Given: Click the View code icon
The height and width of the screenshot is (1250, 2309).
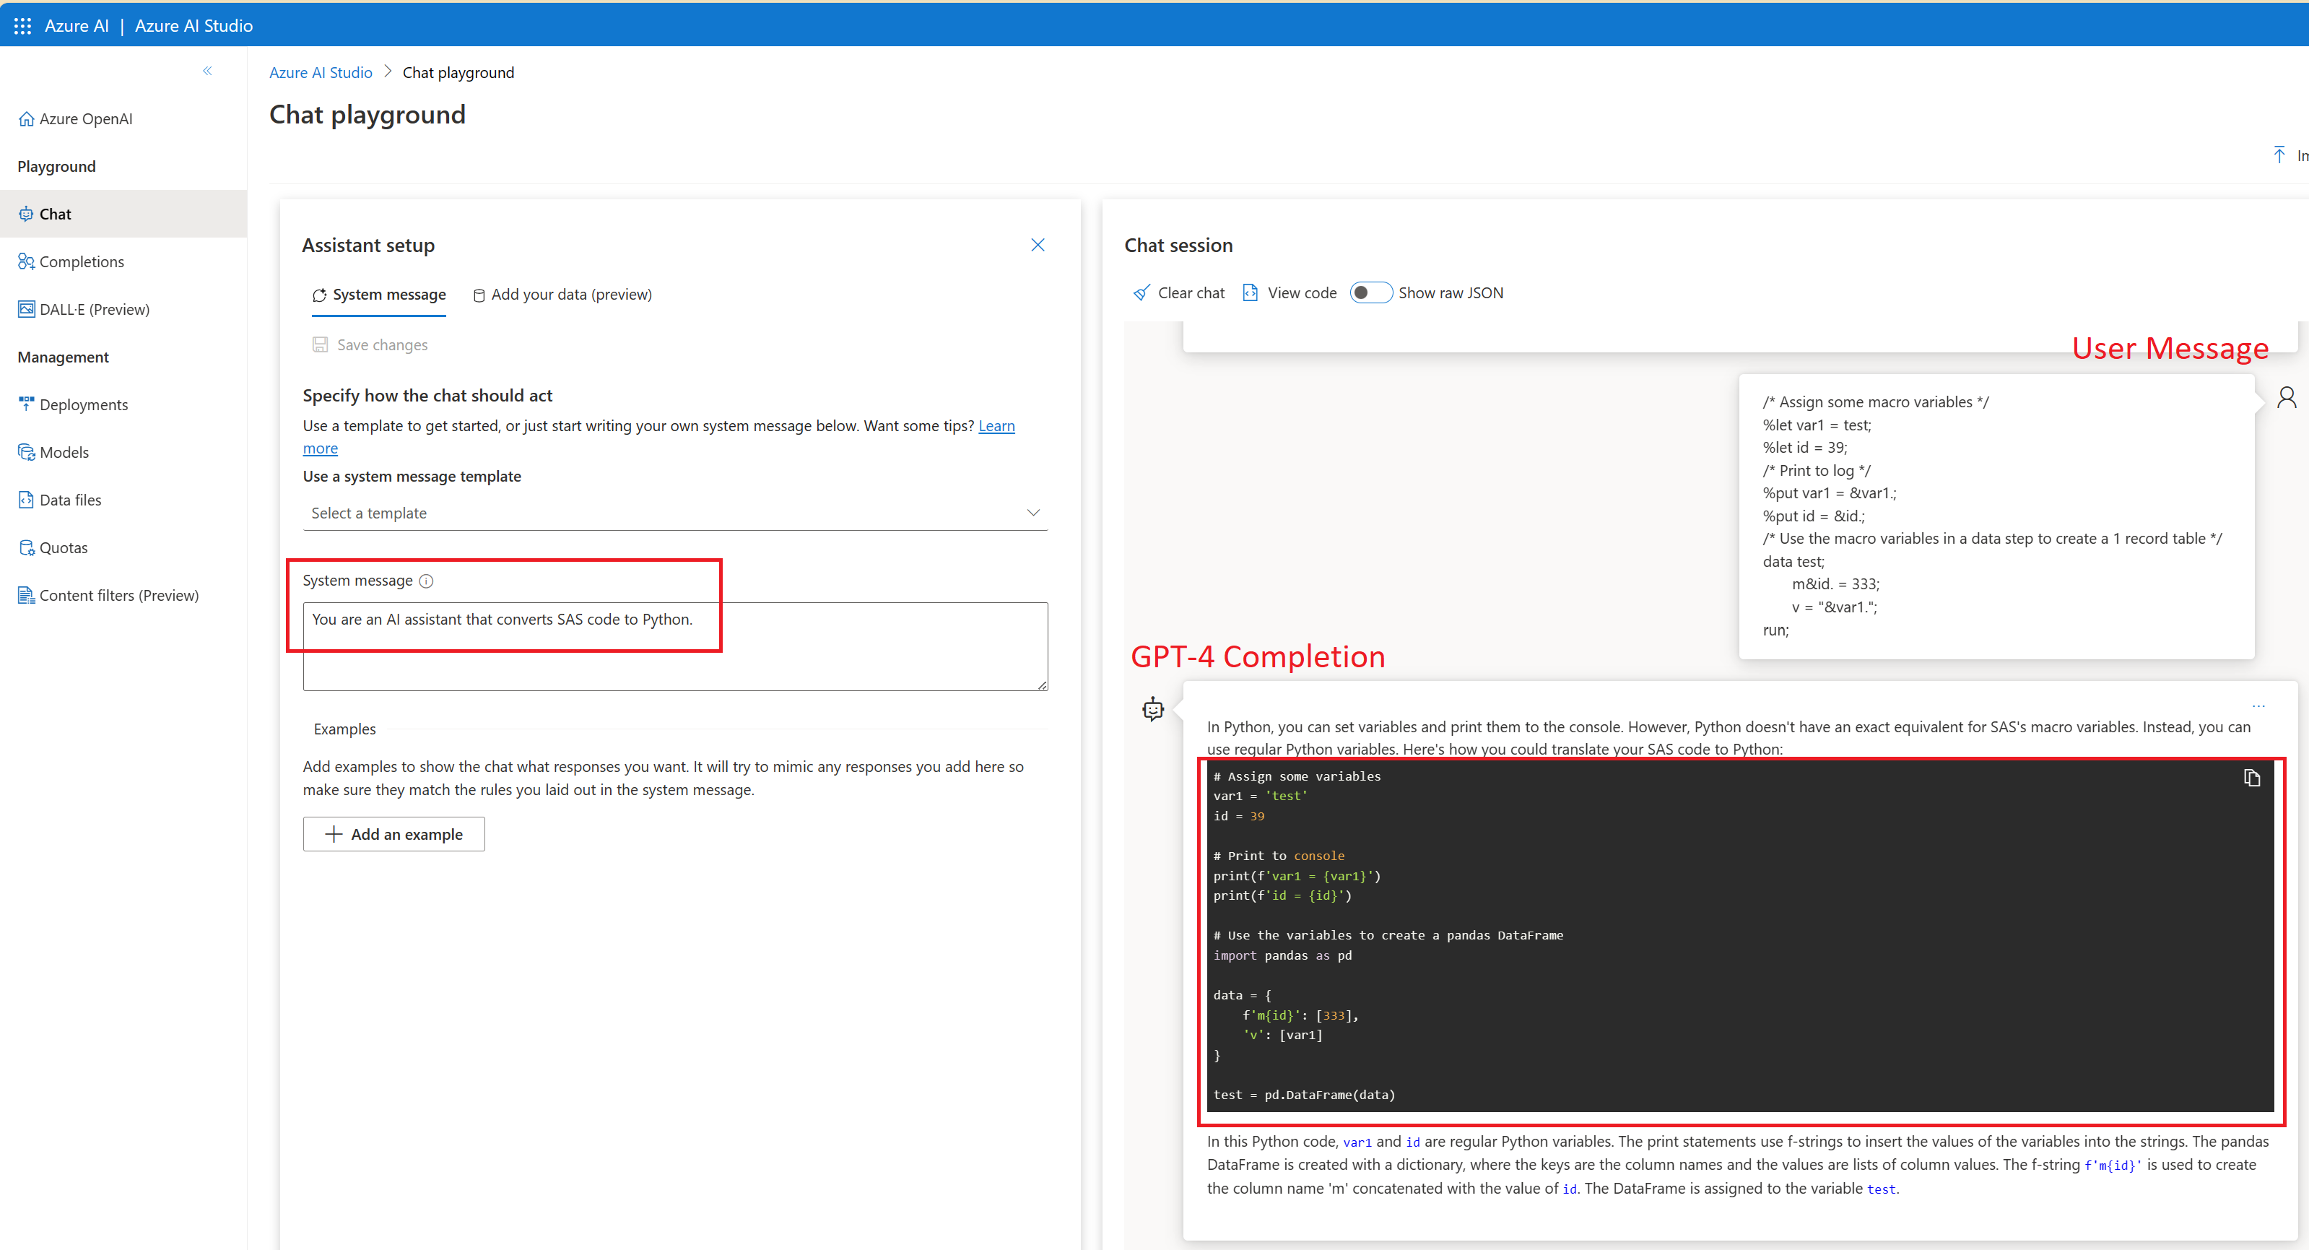Looking at the screenshot, I should (1251, 293).
